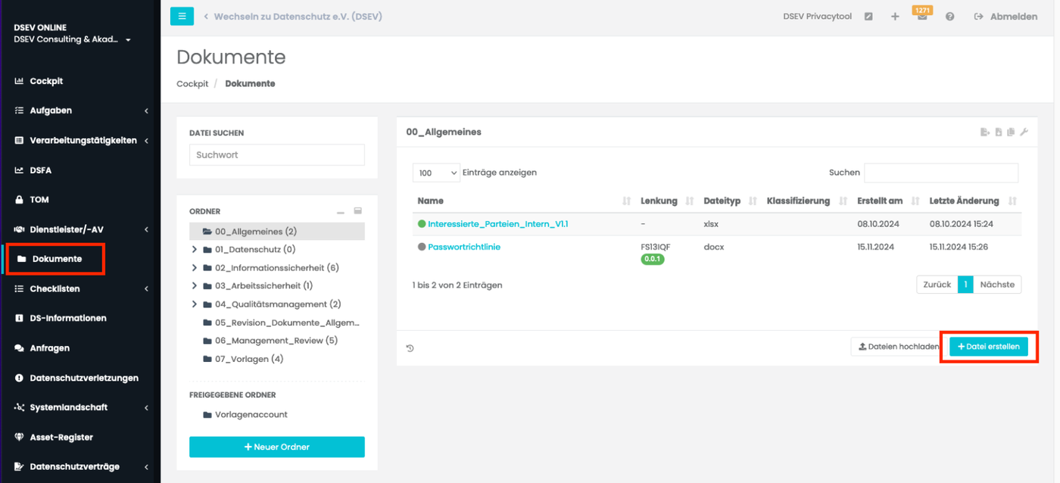Click the plus icon in top bar
This screenshot has height=483, width=1060.
pyautogui.click(x=895, y=17)
